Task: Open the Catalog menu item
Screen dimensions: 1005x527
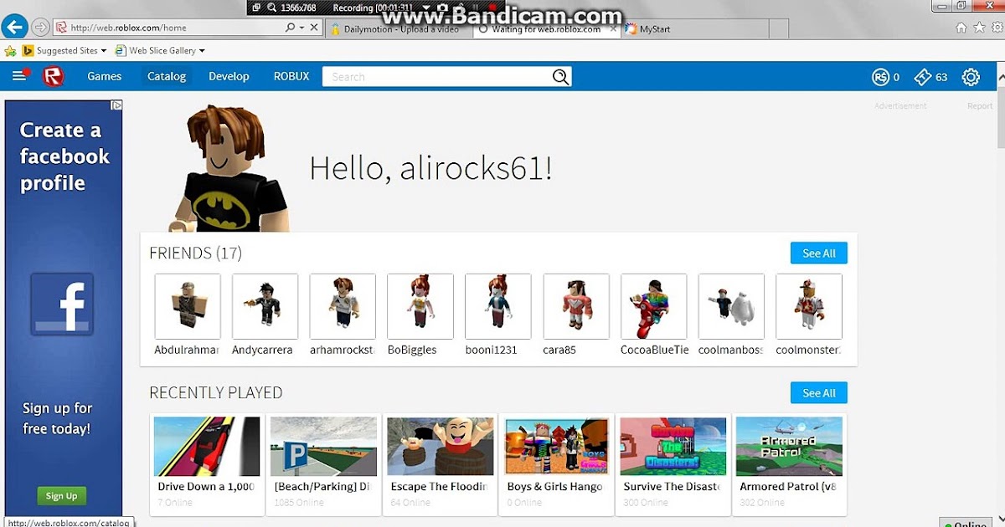Action: click(167, 76)
